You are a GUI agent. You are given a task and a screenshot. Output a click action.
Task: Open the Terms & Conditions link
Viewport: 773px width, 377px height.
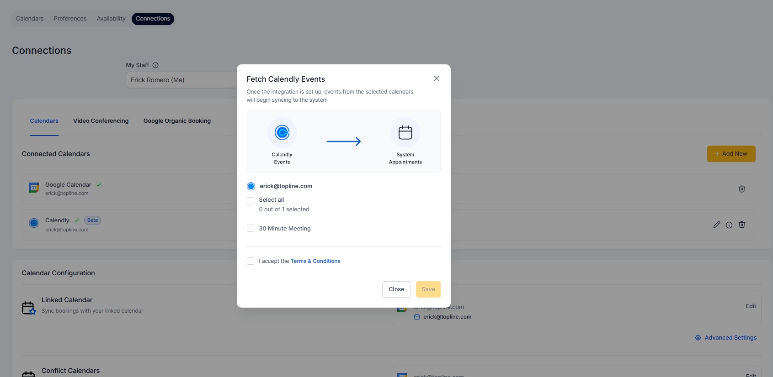pos(315,261)
